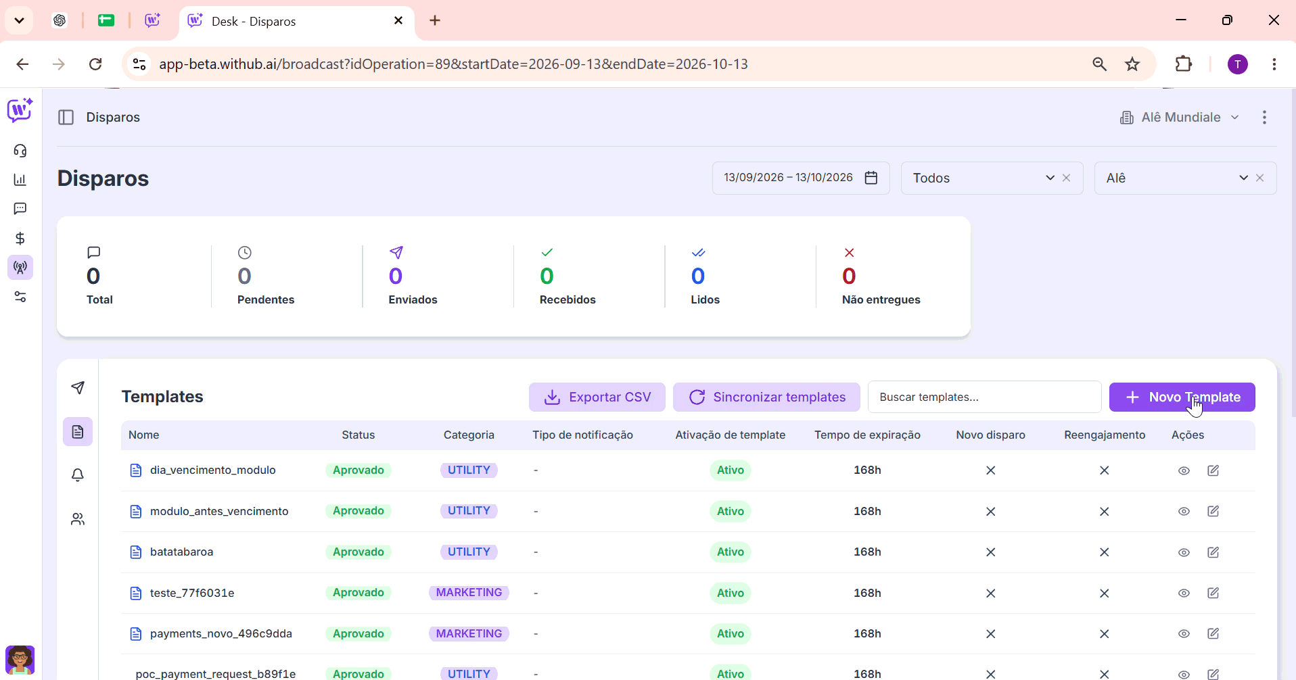The image size is (1296, 680).
Task: Clear the Todos filter selection
Action: pos(1067,178)
